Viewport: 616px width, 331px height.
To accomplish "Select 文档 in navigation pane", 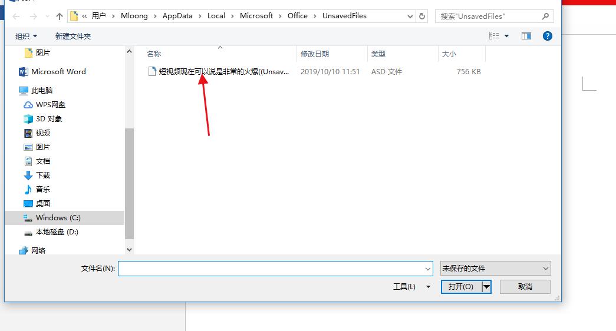I will (x=43, y=161).
